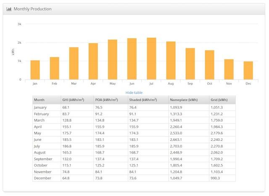Click the September bar in the chart

(190, 64)
